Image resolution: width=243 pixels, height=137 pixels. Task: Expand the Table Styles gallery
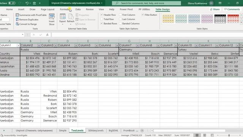click(x=241, y=23)
